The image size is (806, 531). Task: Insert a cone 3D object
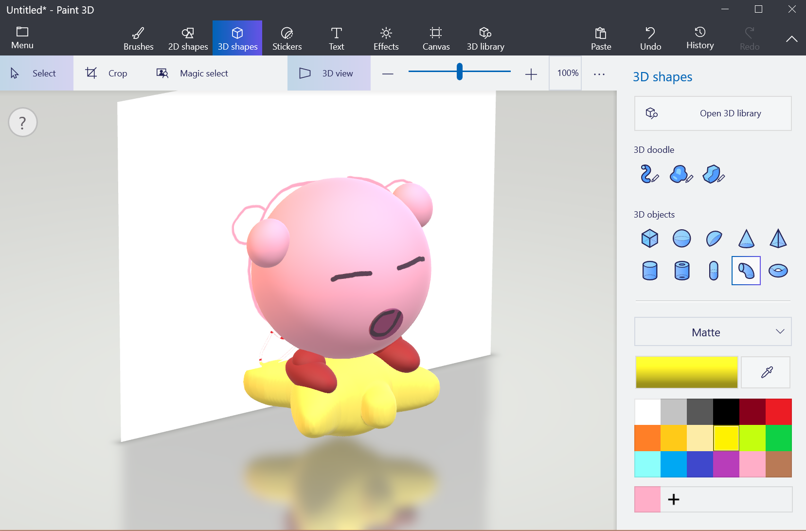point(746,238)
